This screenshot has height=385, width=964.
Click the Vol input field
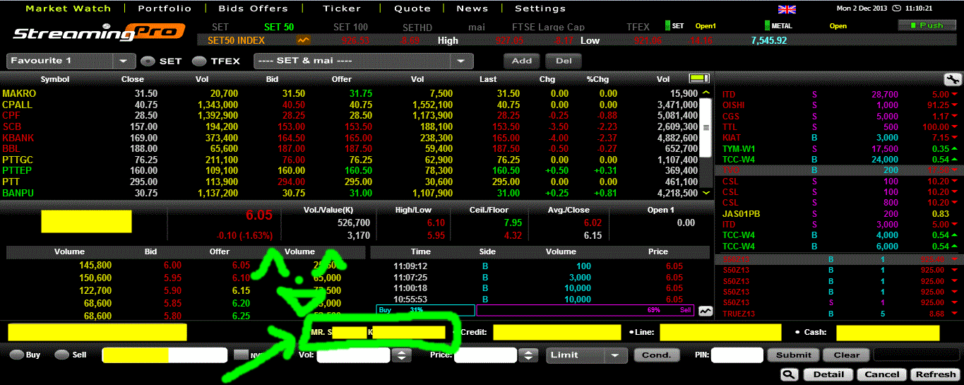pos(353,355)
